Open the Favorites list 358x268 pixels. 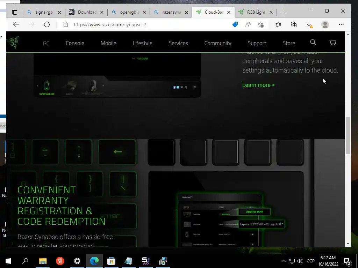[278, 24]
